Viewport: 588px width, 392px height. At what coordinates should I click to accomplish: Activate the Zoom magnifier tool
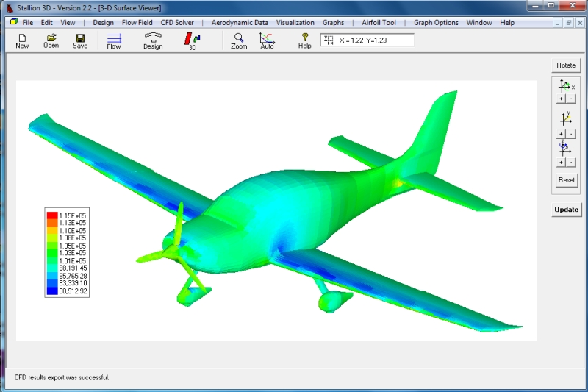(239, 40)
